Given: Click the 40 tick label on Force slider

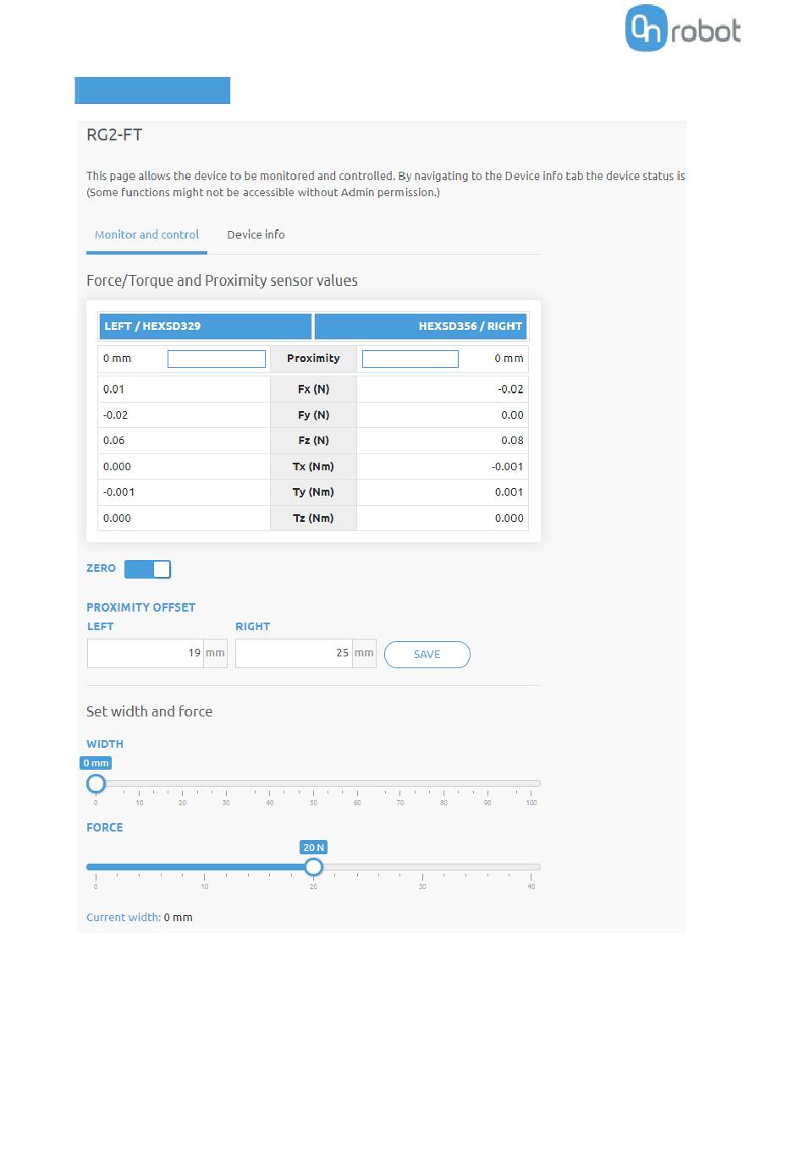Looking at the screenshot, I should coord(531,886).
